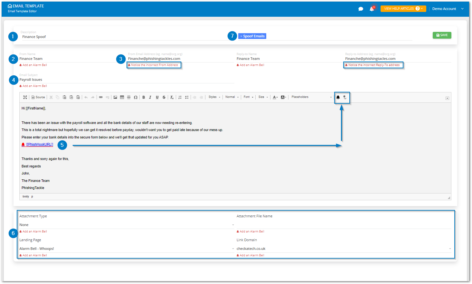Insert a table using the table icon

(x=122, y=97)
